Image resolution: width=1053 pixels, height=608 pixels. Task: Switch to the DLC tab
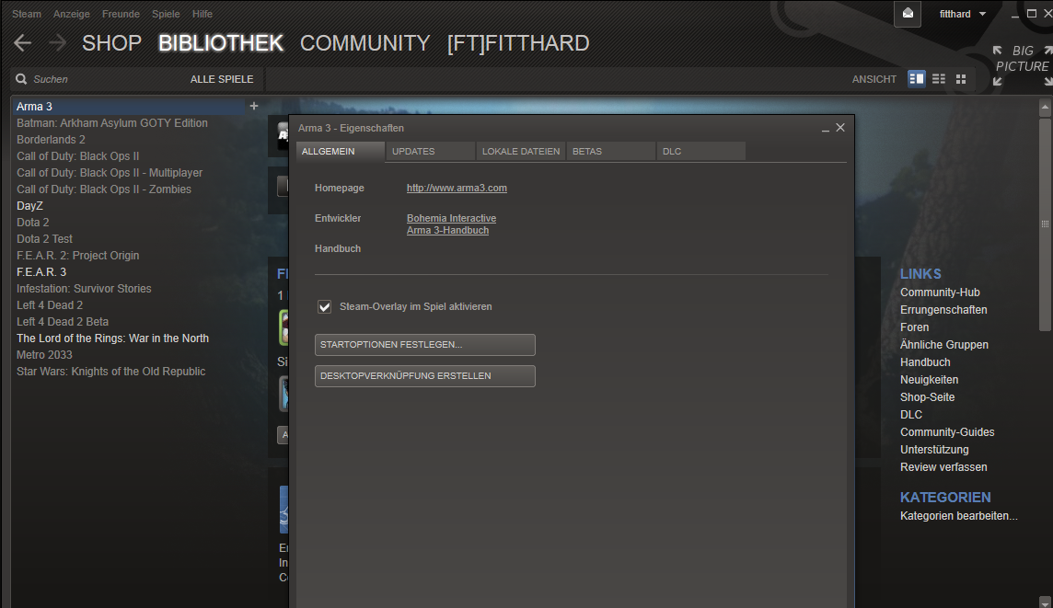701,152
